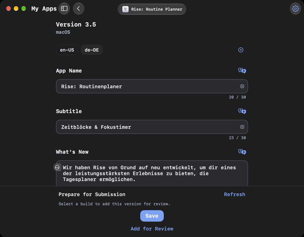Open settings gear in title bar

pos(295,9)
